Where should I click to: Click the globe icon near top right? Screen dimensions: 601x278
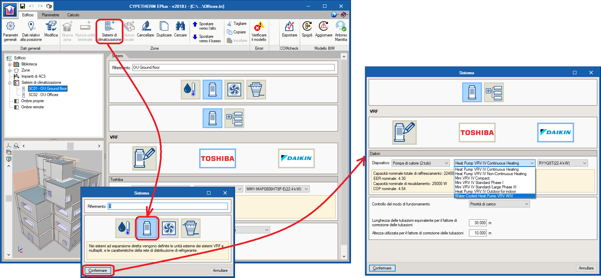334,15
